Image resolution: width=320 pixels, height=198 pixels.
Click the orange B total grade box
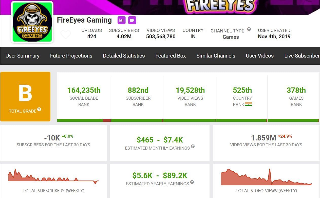point(25,96)
